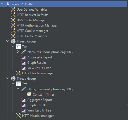Click the gear icon of the second Thread Group
The height and width of the screenshot is (120, 128).
(x=13, y=79)
